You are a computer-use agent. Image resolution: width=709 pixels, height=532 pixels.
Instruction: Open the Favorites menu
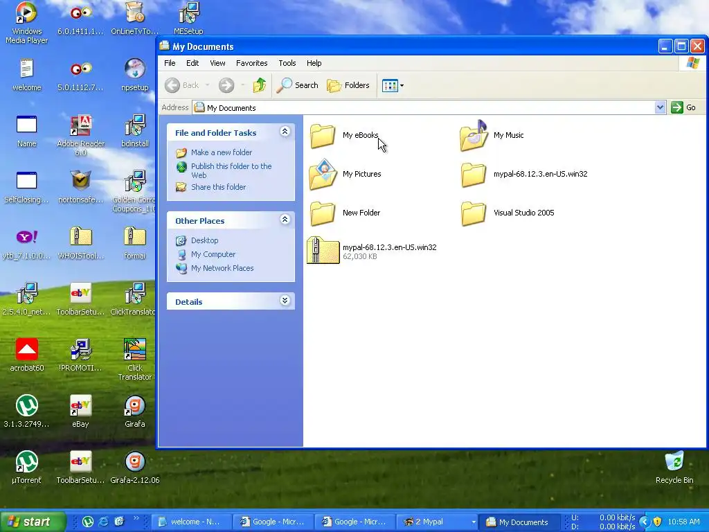coord(251,63)
